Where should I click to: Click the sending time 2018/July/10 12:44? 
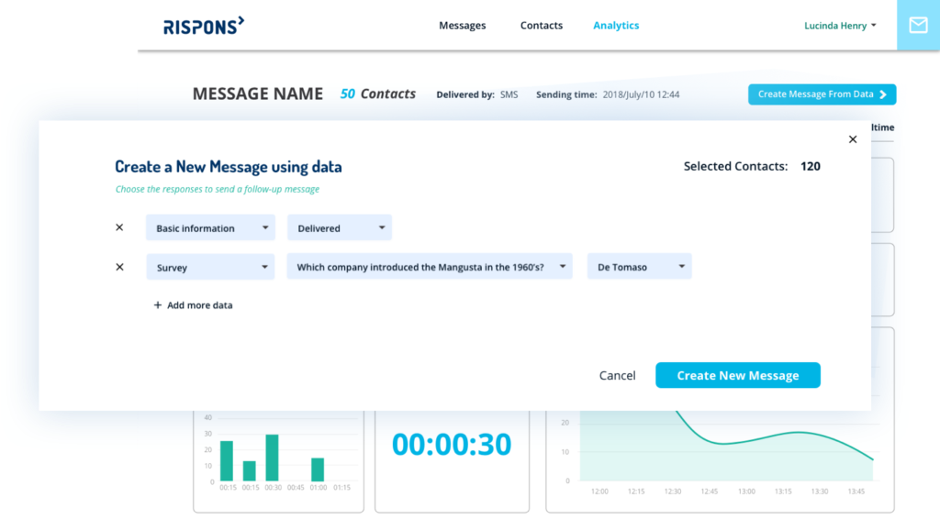coord(641,94)
